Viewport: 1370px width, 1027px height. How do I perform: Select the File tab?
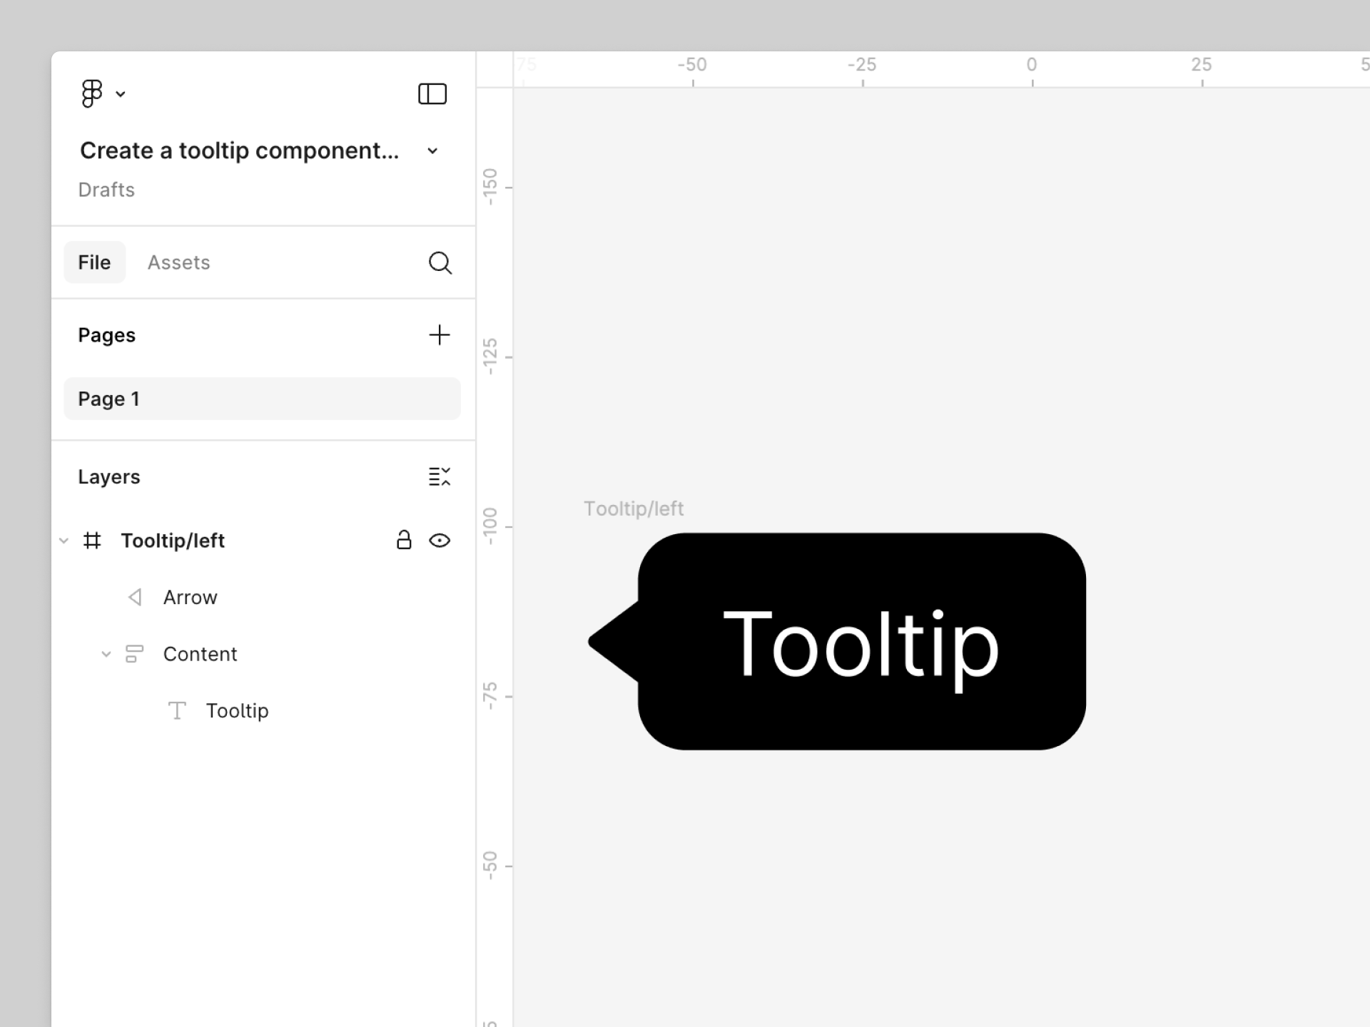pos(94,262)
